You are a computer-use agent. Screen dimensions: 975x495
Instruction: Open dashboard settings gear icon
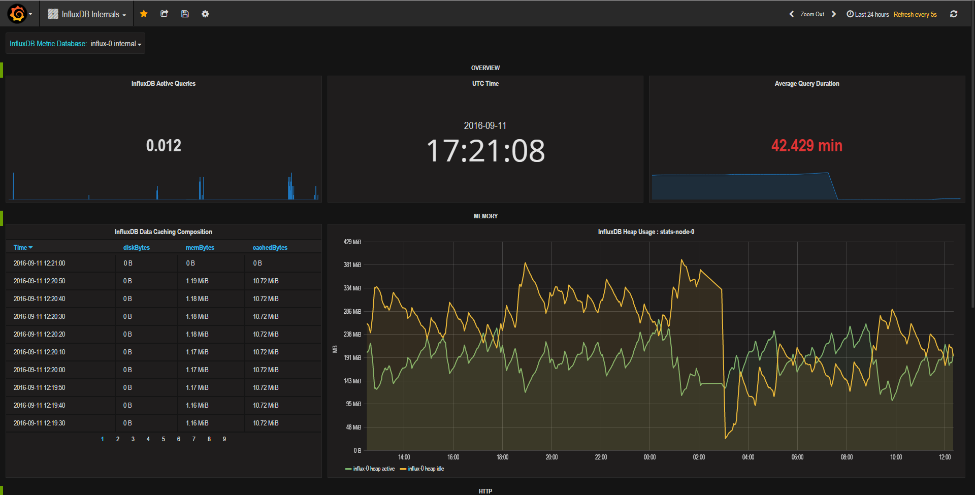(205, 14)
